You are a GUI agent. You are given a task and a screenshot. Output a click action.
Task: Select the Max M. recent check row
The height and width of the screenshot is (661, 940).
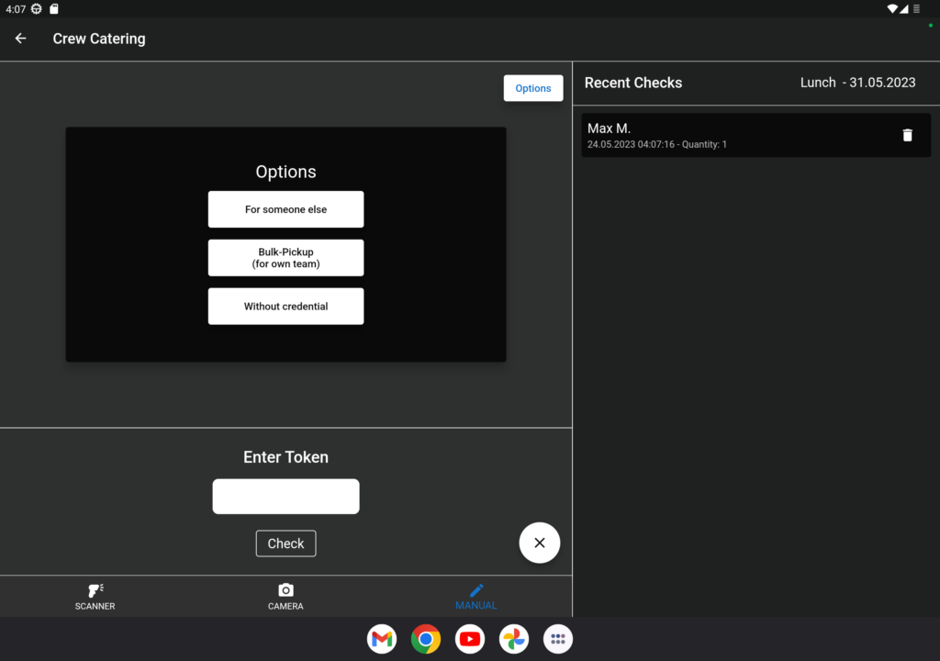[756, 136]
